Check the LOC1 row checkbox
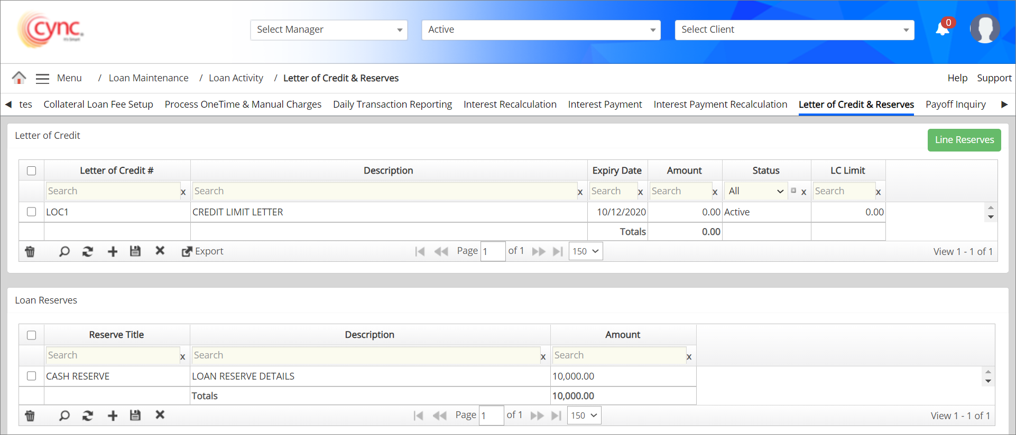The image size is (1016, 435). (32, 212)
